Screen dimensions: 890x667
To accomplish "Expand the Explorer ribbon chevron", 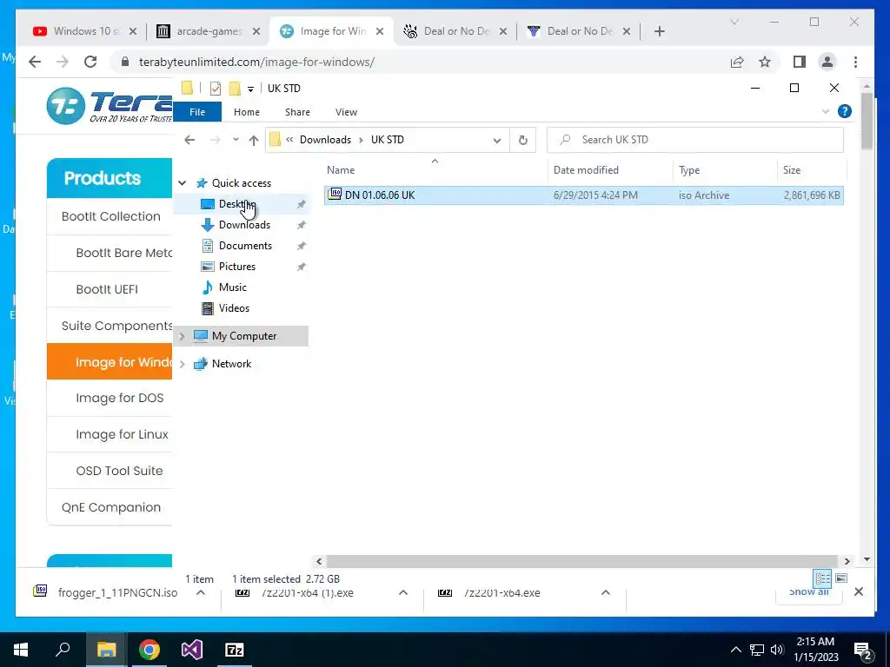I will click(x=826, y=112).
